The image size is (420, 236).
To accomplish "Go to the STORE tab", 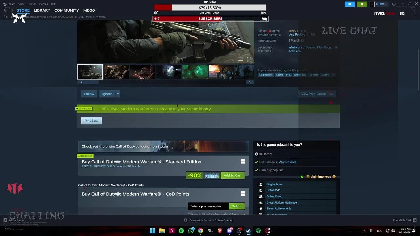I will coord(23,10).
